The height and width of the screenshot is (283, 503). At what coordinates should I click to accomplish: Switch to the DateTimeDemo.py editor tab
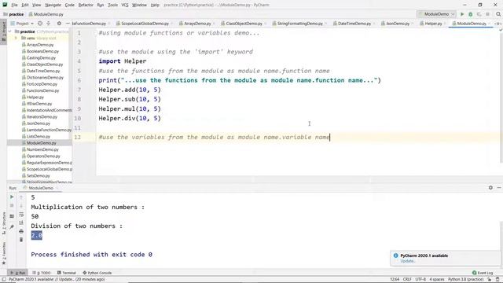354,24
